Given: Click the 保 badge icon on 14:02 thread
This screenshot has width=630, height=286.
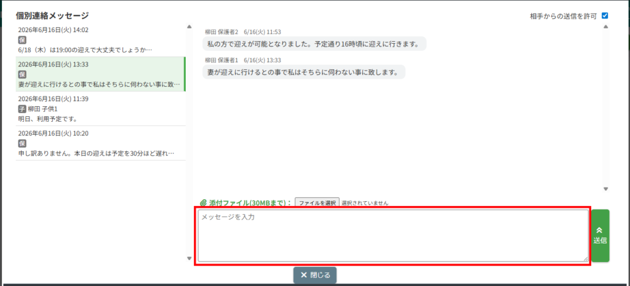Looking at the screenshot, I should (22, 40).
